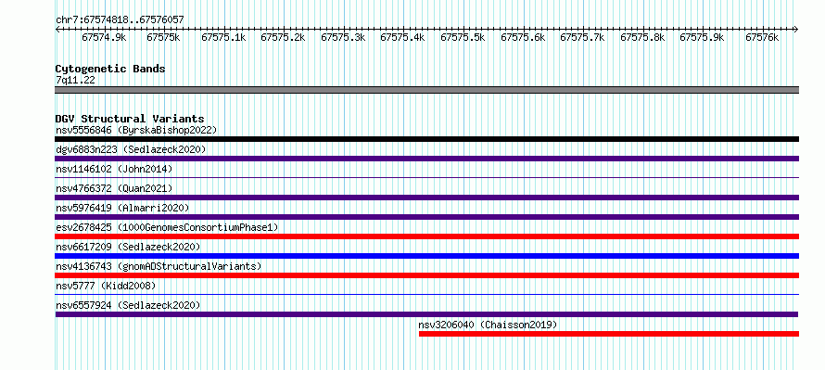This screenshot has height=370, width=825.
Task: Click the Cytogenetic Bands track title
Action: click(110, 69)
